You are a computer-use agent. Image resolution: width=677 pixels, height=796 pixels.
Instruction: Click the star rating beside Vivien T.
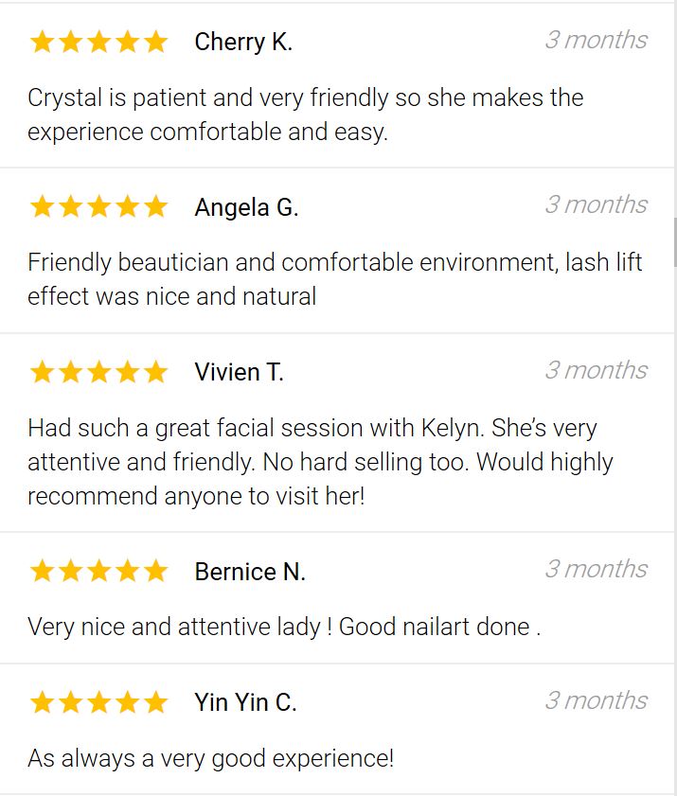tap(98, 372)
